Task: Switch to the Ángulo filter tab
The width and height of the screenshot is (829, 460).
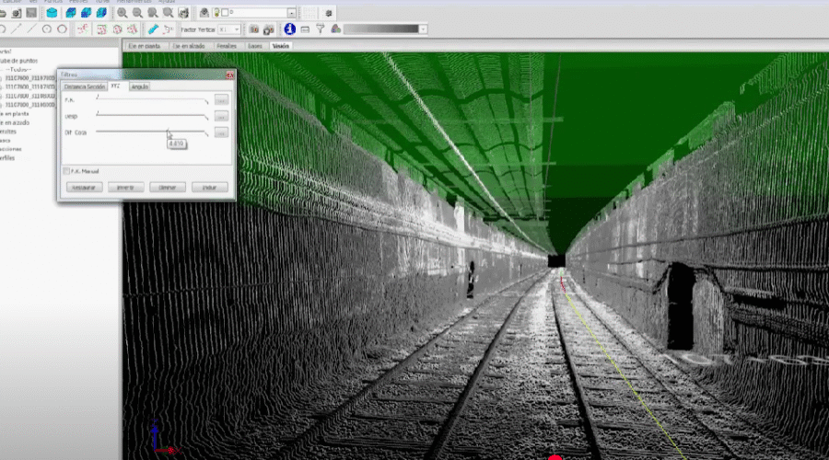Action: (x=139, y=86)
